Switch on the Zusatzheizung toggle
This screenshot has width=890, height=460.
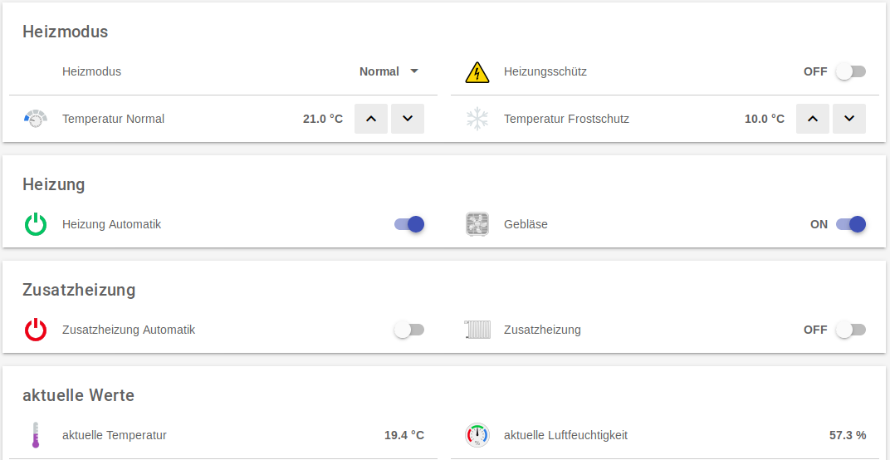coord(850,330)
